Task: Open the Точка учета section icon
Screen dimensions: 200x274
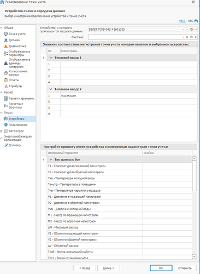Action: pyautogui.click(x=6, y=34)
